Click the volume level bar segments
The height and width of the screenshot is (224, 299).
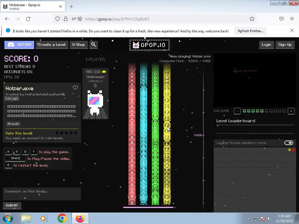point(264,111)
